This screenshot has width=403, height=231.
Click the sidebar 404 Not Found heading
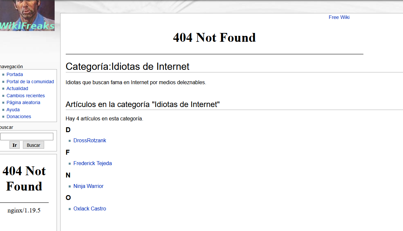click(24, 178)
